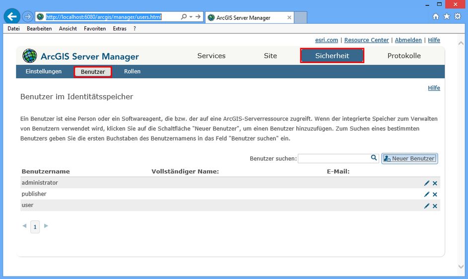Viewport: 468px width, 279px height.
Task: Open the Resource Center link
Action: 367,40
